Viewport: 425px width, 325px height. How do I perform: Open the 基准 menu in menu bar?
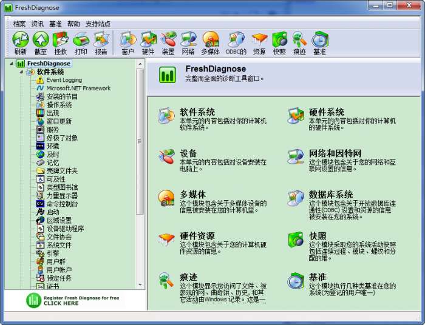(x=55, y=24)
